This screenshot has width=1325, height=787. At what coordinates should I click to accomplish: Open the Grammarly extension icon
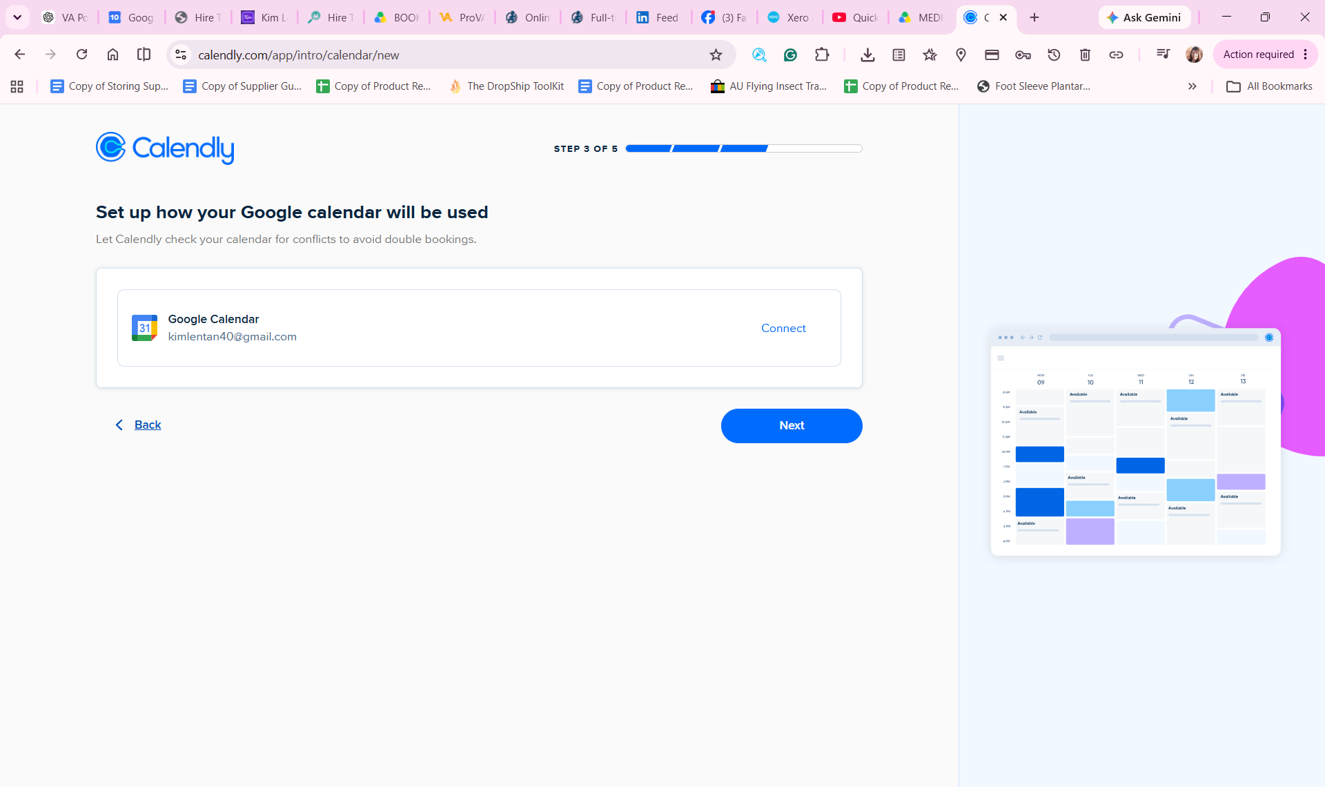coord(790,55)
